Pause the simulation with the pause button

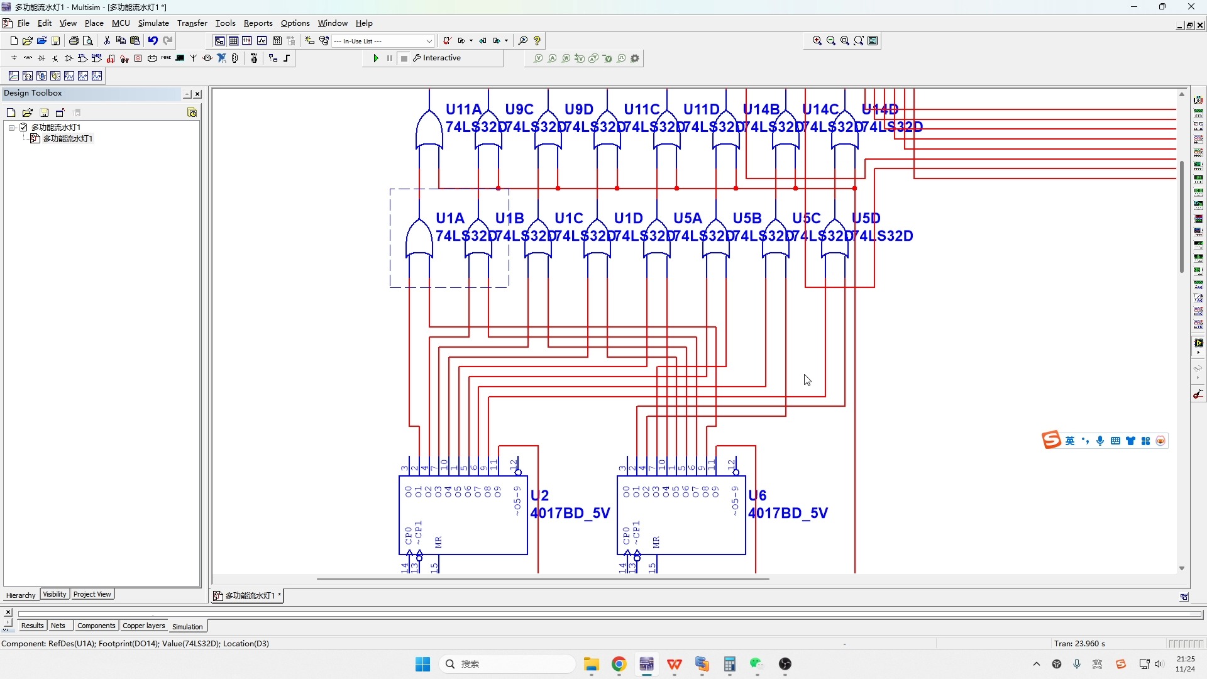(x=390, y=58)
